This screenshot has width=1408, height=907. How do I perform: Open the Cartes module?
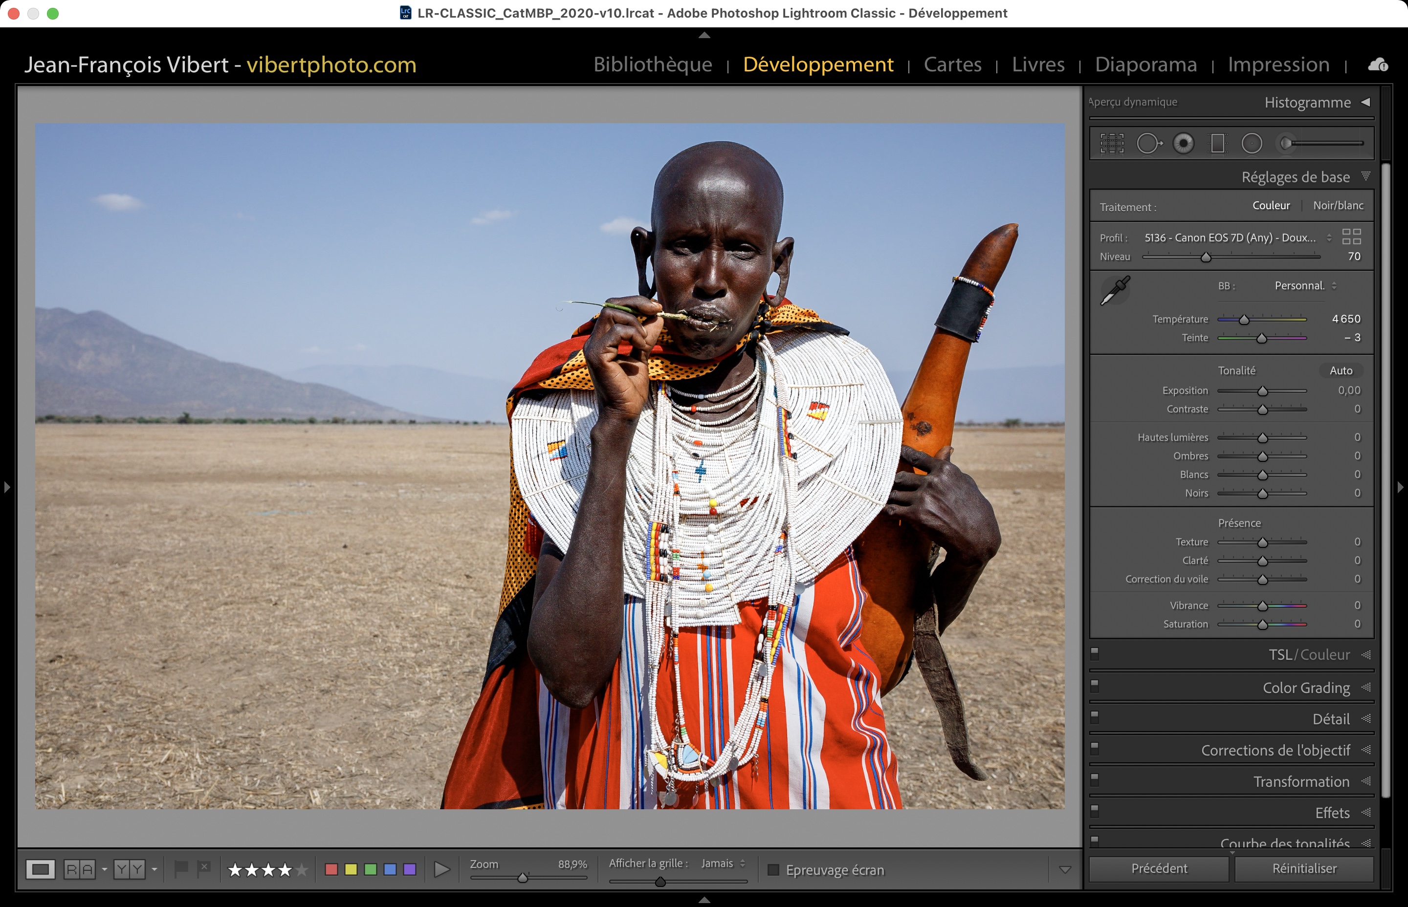click(x=952, y=64)
